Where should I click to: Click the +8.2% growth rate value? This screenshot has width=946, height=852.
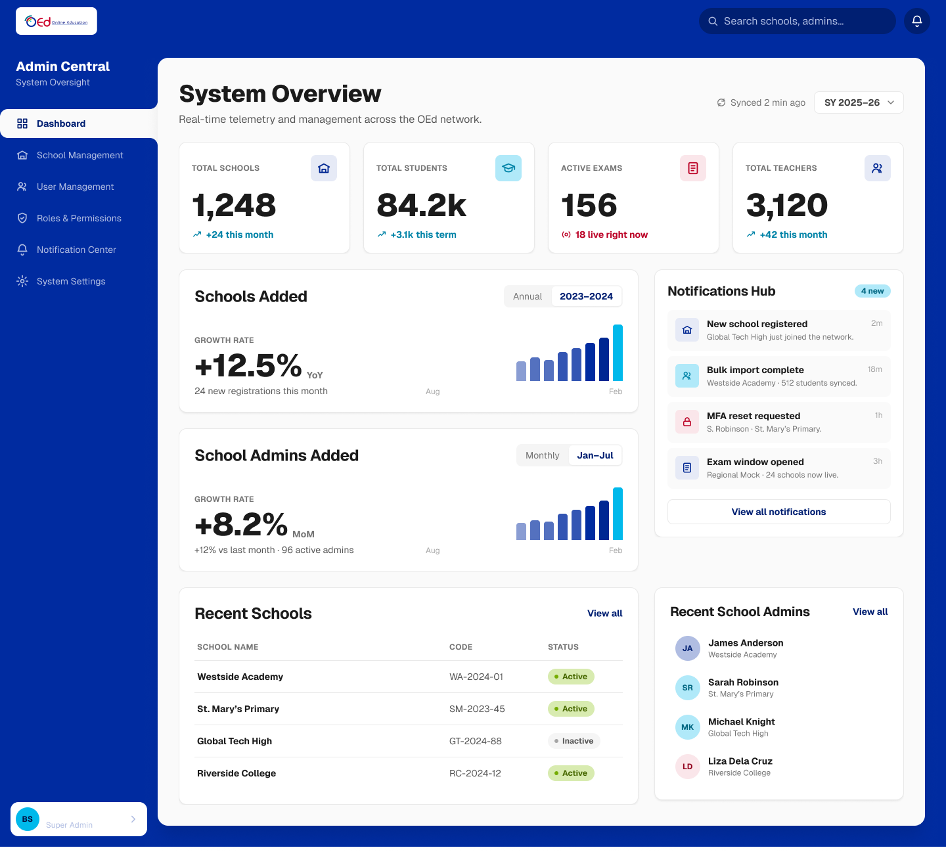[x=241, y=524]
